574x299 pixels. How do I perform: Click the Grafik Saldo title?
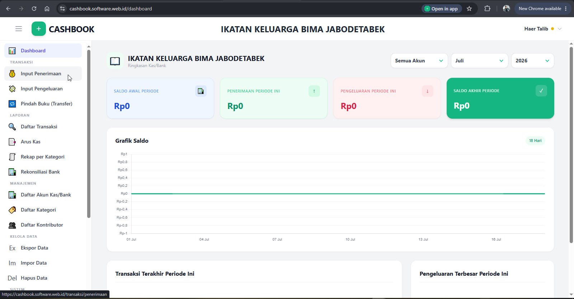point(132,141)
